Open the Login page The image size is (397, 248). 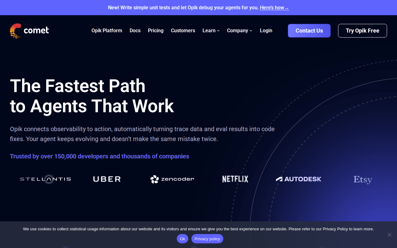pos(266,31)
